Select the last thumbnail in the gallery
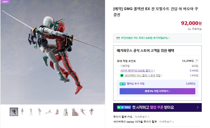Image resolution: width=210 pixels, height=128 pixels. 92,112
